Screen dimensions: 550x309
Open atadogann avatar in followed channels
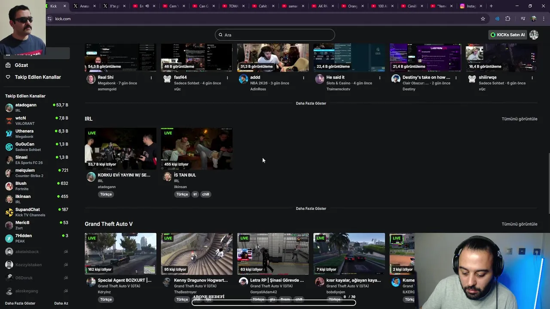[9, 107]
